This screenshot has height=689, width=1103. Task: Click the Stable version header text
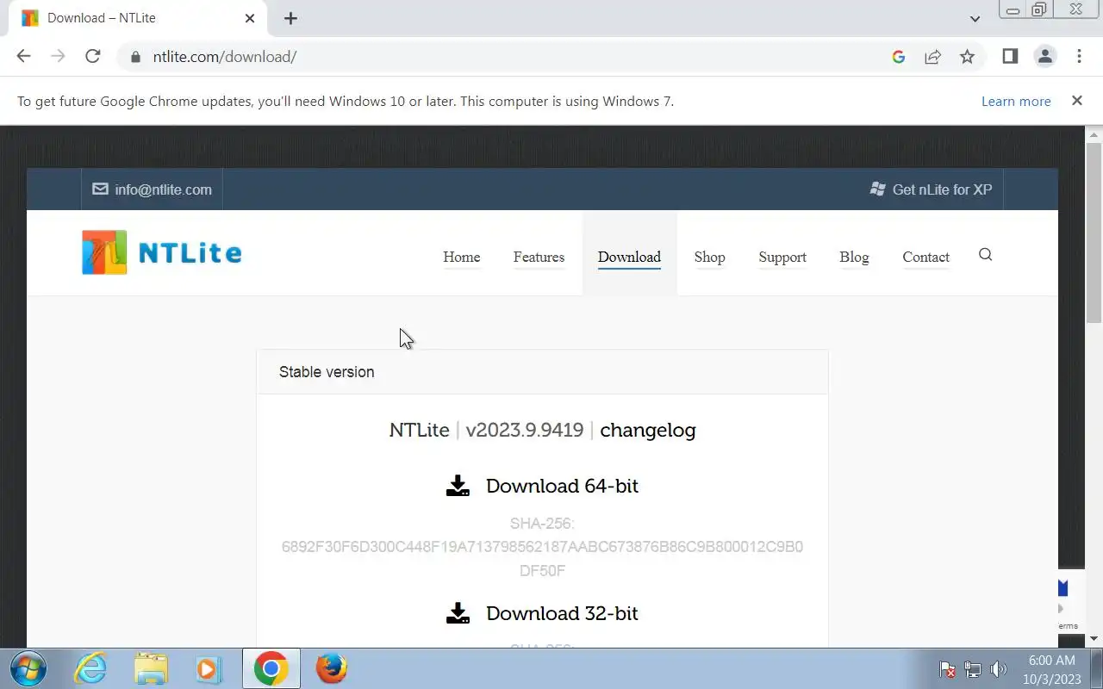(x=327, y=372)
